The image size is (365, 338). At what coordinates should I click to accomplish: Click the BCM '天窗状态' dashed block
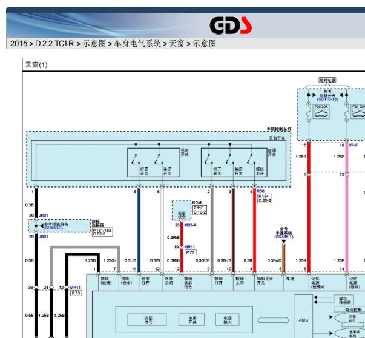[182, 211]
